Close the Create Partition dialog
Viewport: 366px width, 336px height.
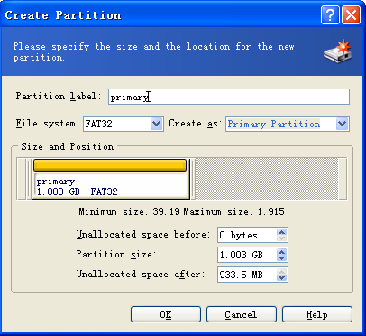(x=351, y=15)
